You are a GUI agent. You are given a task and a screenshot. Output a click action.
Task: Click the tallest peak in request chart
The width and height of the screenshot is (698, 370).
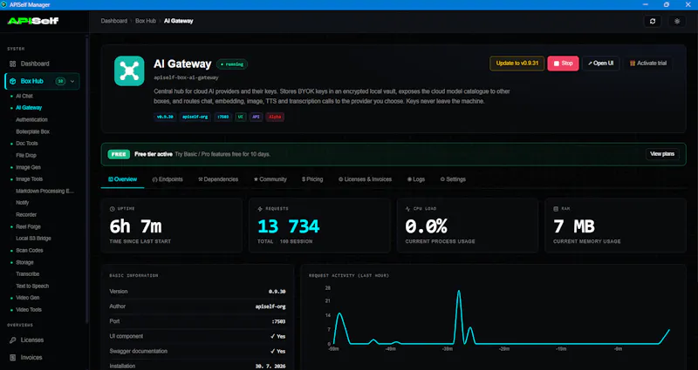pyautogui.click(x=459, y=292)
